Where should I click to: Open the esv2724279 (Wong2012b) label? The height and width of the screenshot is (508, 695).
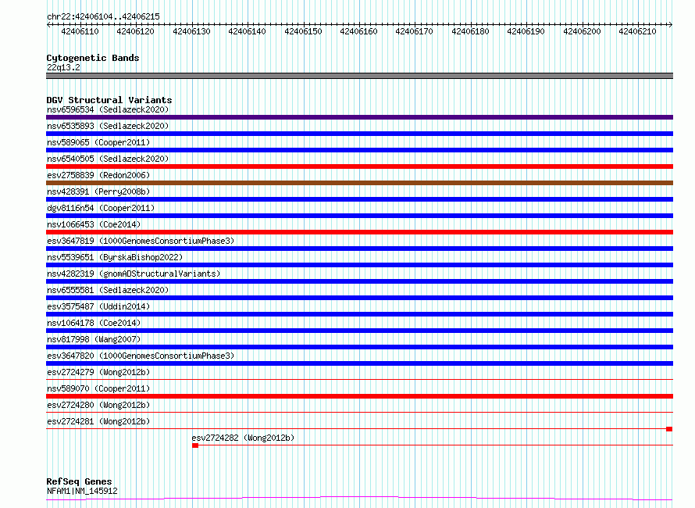[98, 372]
